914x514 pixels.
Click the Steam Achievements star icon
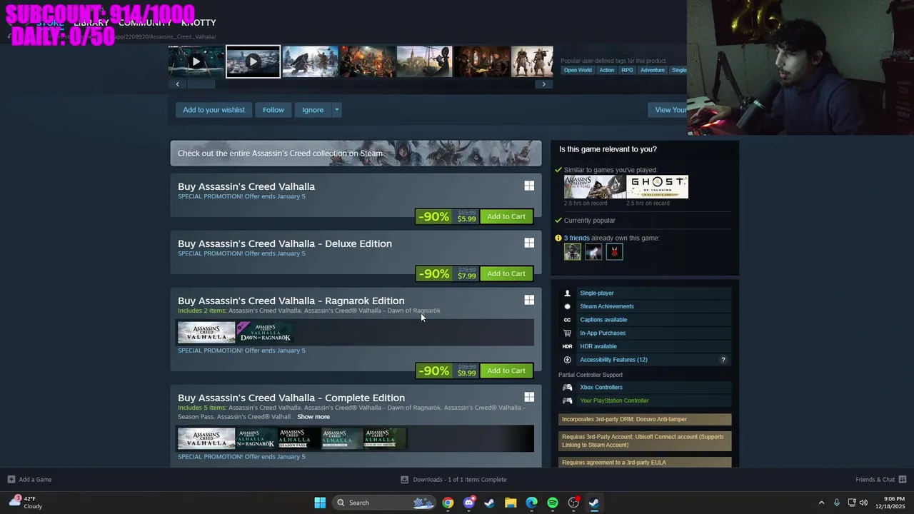(568, 306)
